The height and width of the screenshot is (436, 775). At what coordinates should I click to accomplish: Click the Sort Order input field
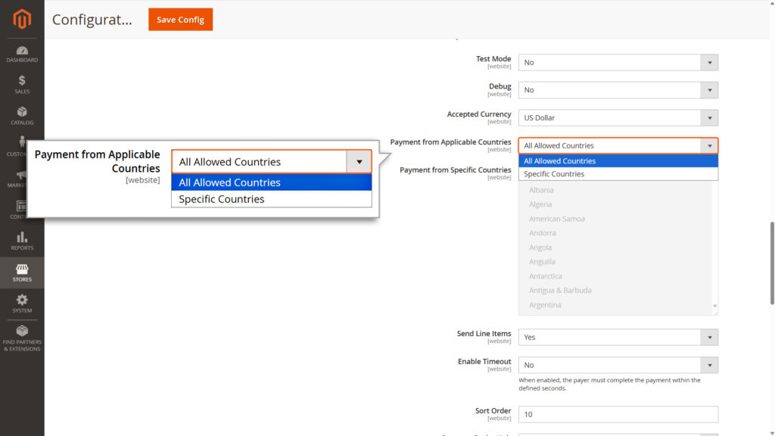pyautogui.click(x=618, y=414)
